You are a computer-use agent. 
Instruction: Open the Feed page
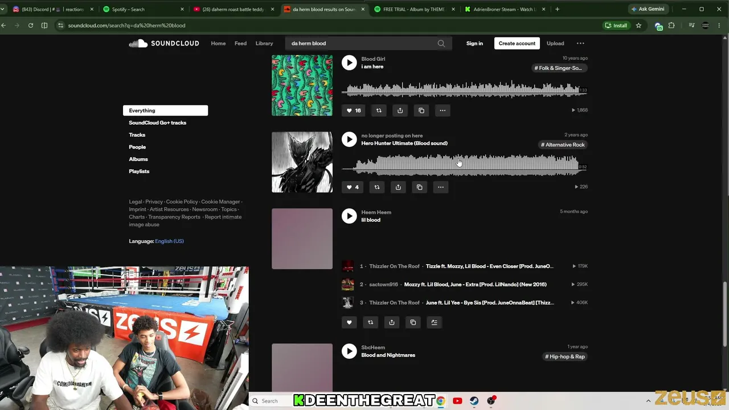240,43
